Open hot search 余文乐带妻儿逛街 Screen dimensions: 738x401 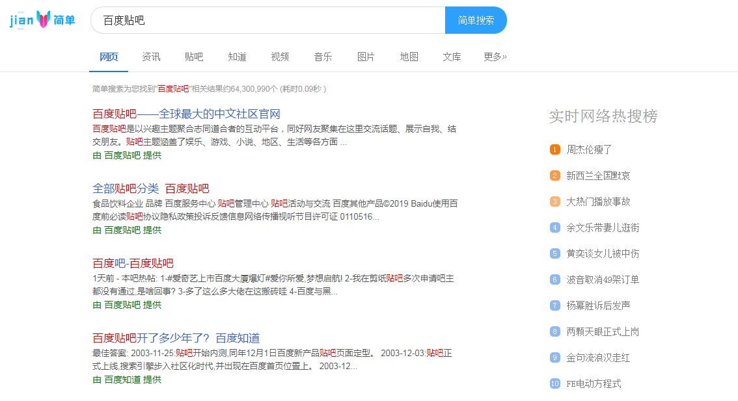pyautogui.click(x=603, y=227)
